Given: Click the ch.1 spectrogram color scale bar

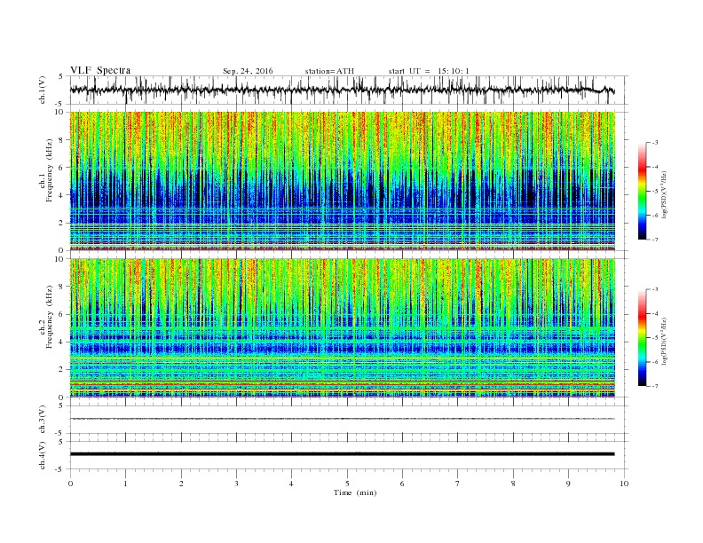Looking at the screenshot, I should tap(643, 191).
